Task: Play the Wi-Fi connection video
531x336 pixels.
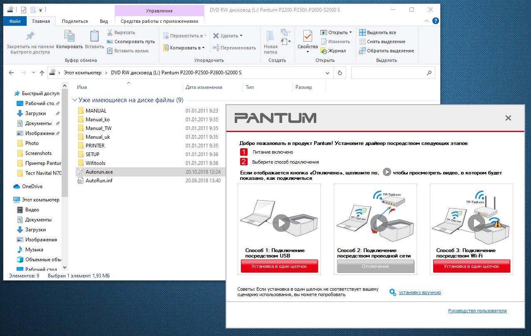Action: 476,223
